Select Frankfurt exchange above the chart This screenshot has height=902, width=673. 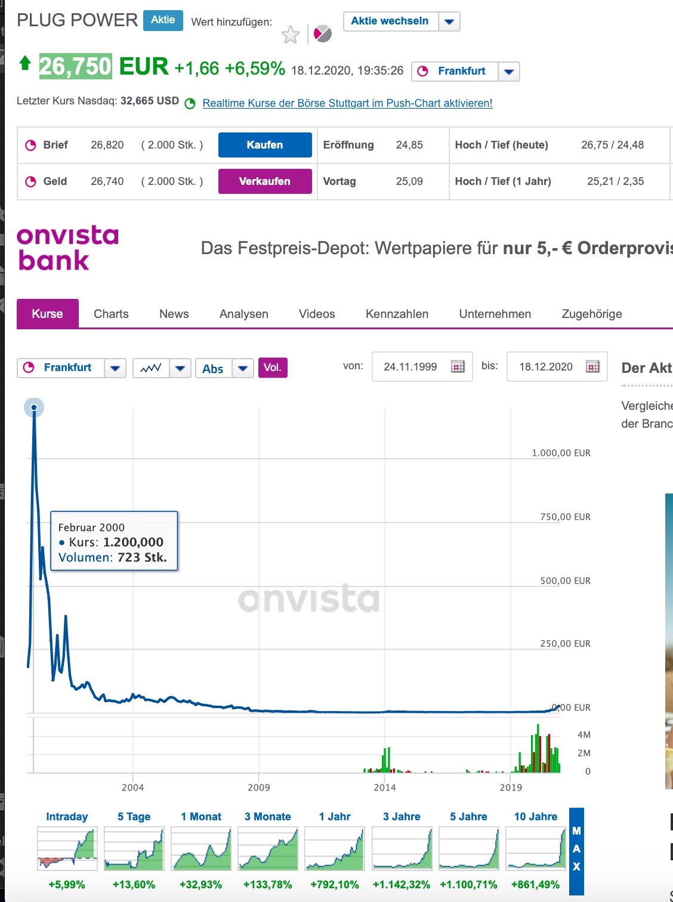click(61, 368)
